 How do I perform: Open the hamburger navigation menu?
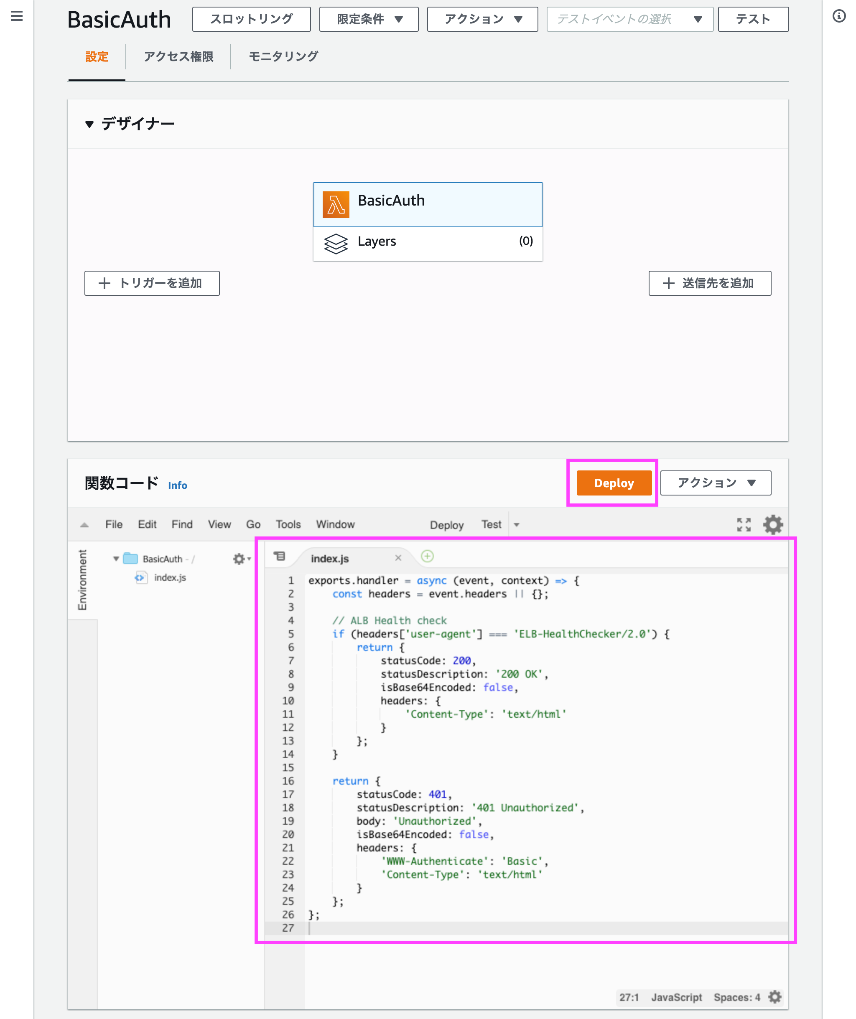pyautogui.click(x=16, y=16)
